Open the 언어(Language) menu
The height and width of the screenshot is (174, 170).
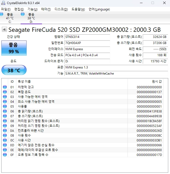point(99,9)
